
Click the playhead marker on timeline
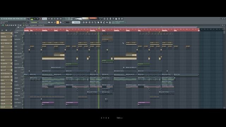99,29
